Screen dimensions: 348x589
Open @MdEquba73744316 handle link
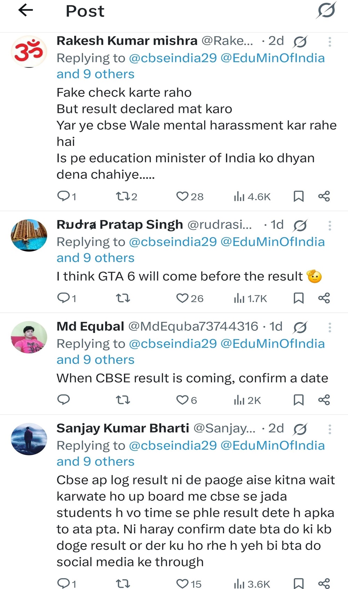coord(193,327)
